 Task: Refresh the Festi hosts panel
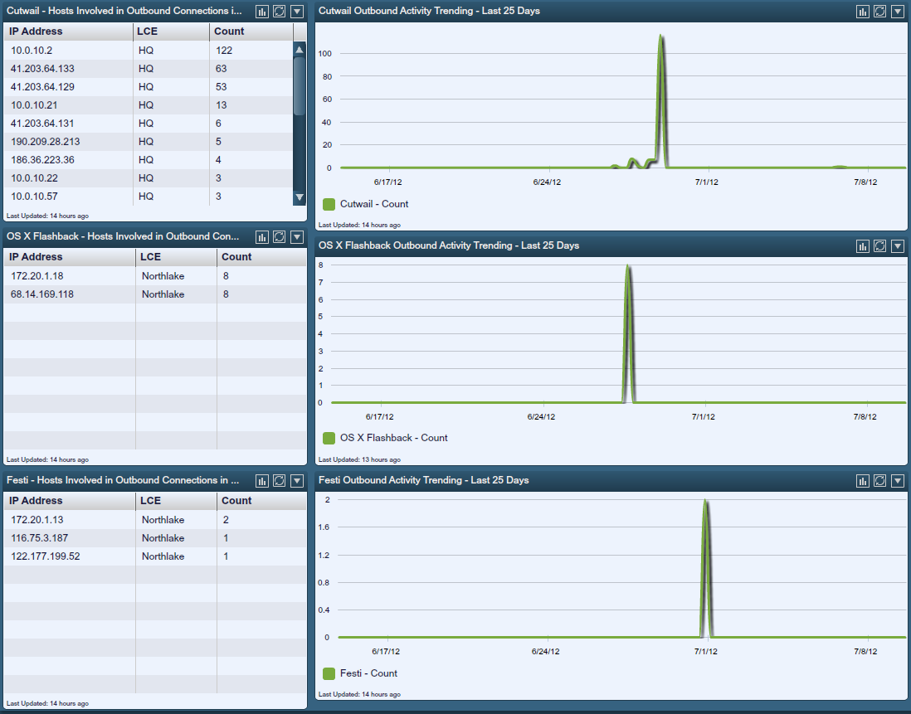tap(280, 481)
